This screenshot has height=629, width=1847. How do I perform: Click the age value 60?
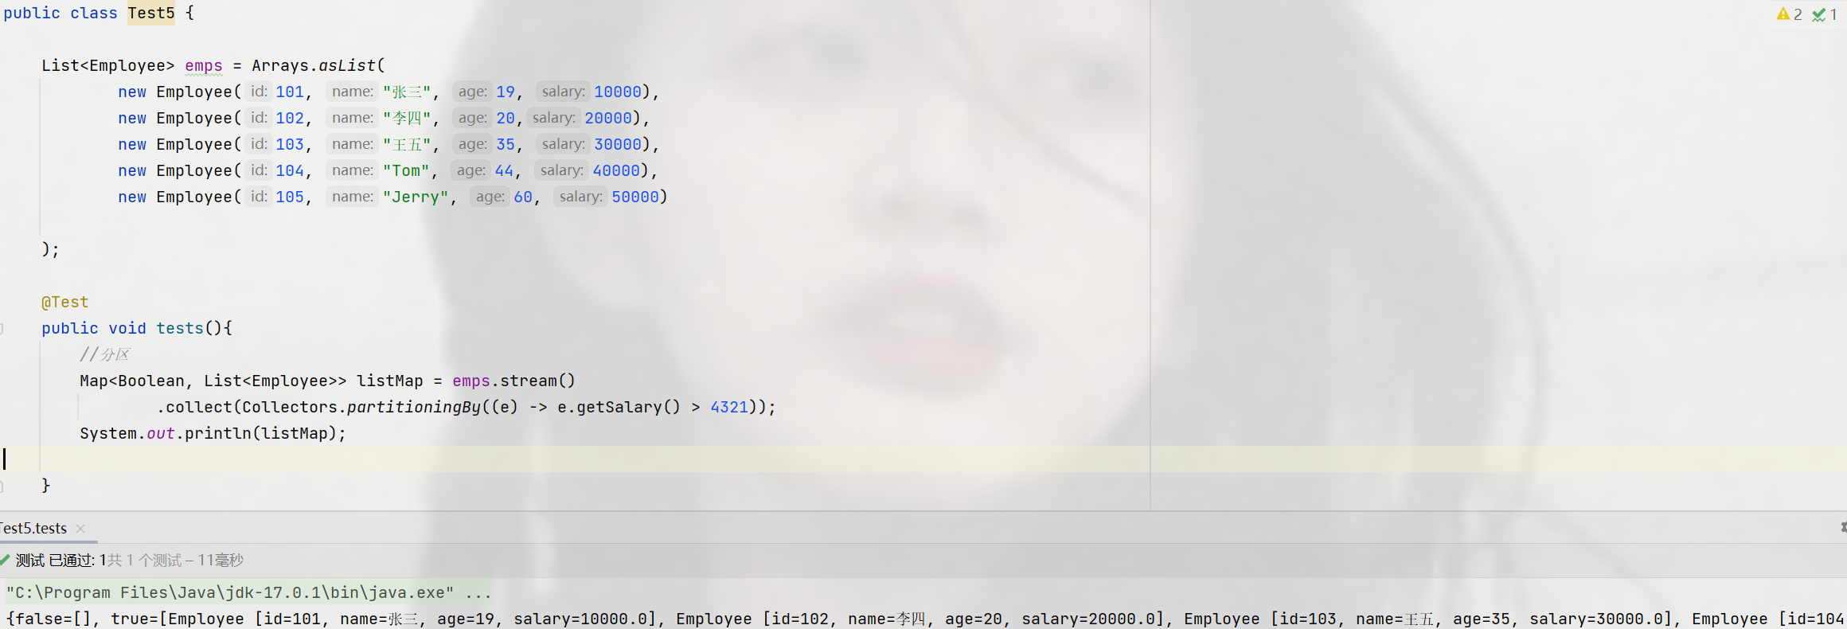523,197
